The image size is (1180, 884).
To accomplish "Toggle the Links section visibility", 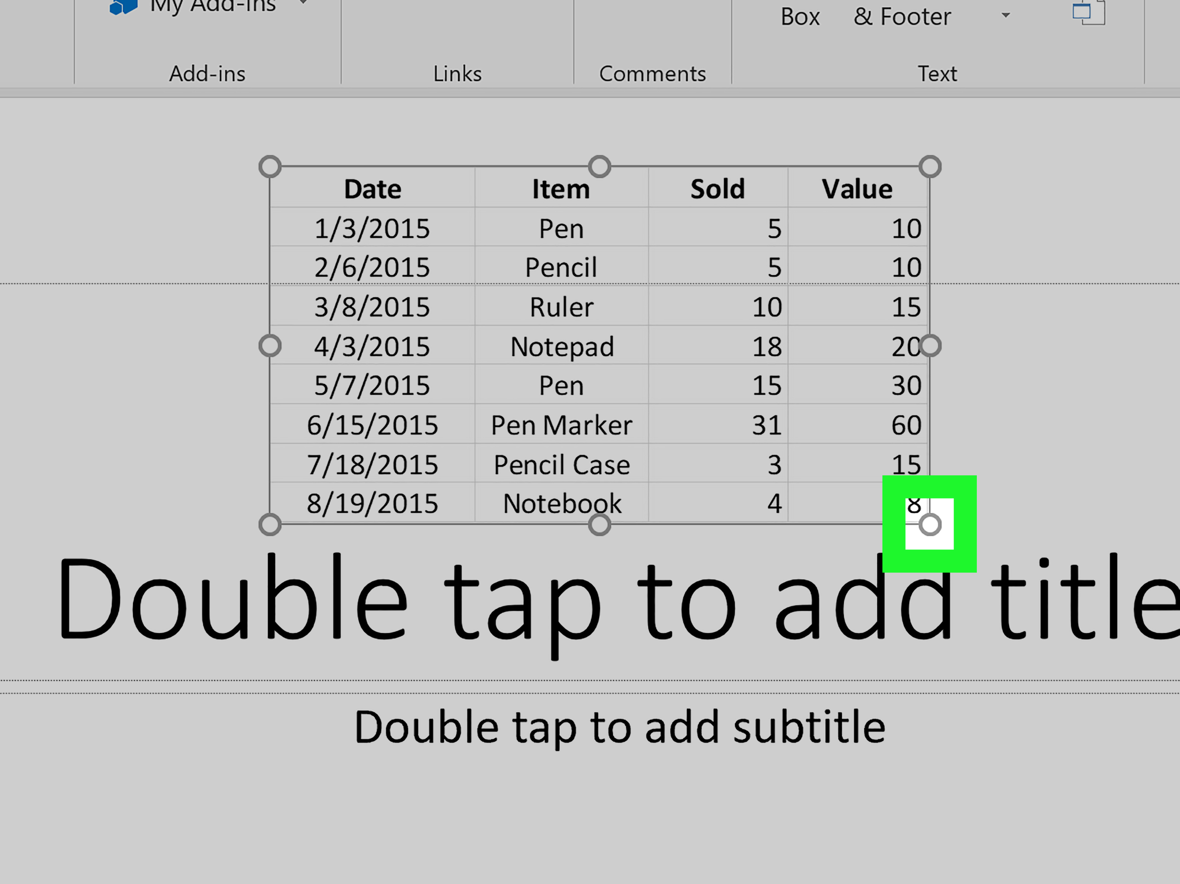I will (456, 73).
